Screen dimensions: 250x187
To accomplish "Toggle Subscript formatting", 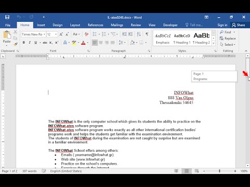I will pos(51,43).
